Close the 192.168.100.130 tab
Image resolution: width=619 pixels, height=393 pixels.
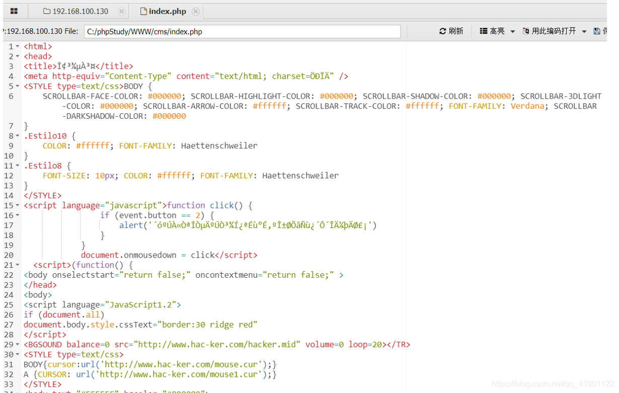click(x=121, y=11)
